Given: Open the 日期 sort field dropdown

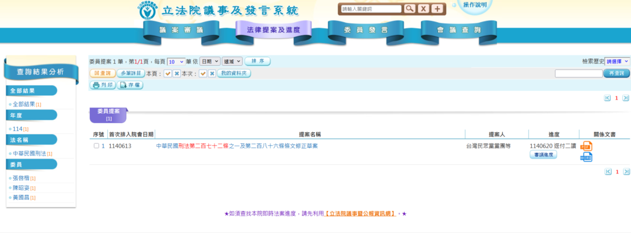Looking at the screenshot, I should 210,61.
